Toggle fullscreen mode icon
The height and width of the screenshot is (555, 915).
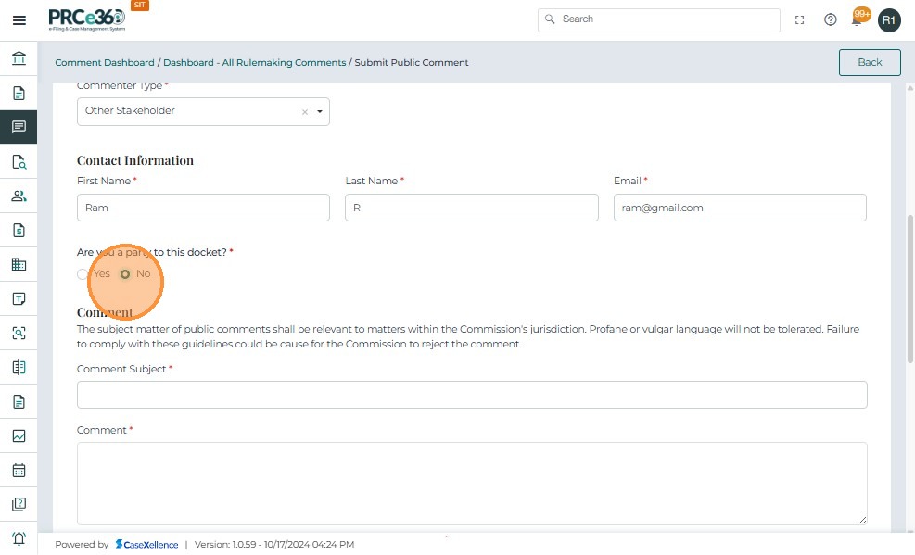tap(800, 19)
